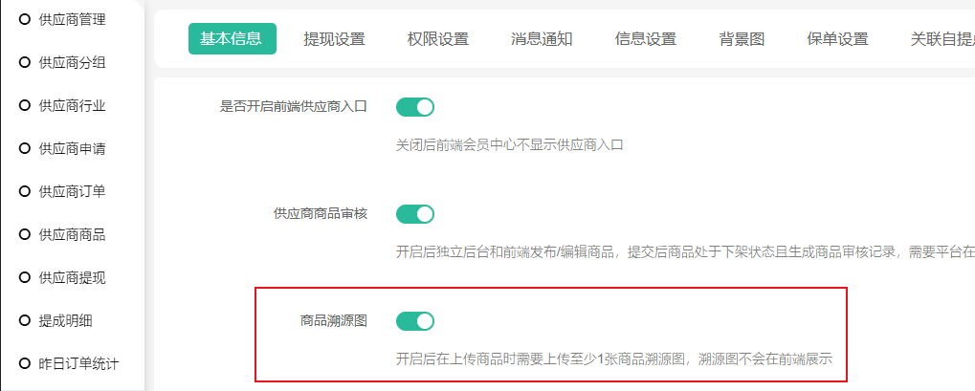Viewport: 975px width, 391px height.
Task: Click the circle icon beside 提成明细
Action: coord(25,320)
